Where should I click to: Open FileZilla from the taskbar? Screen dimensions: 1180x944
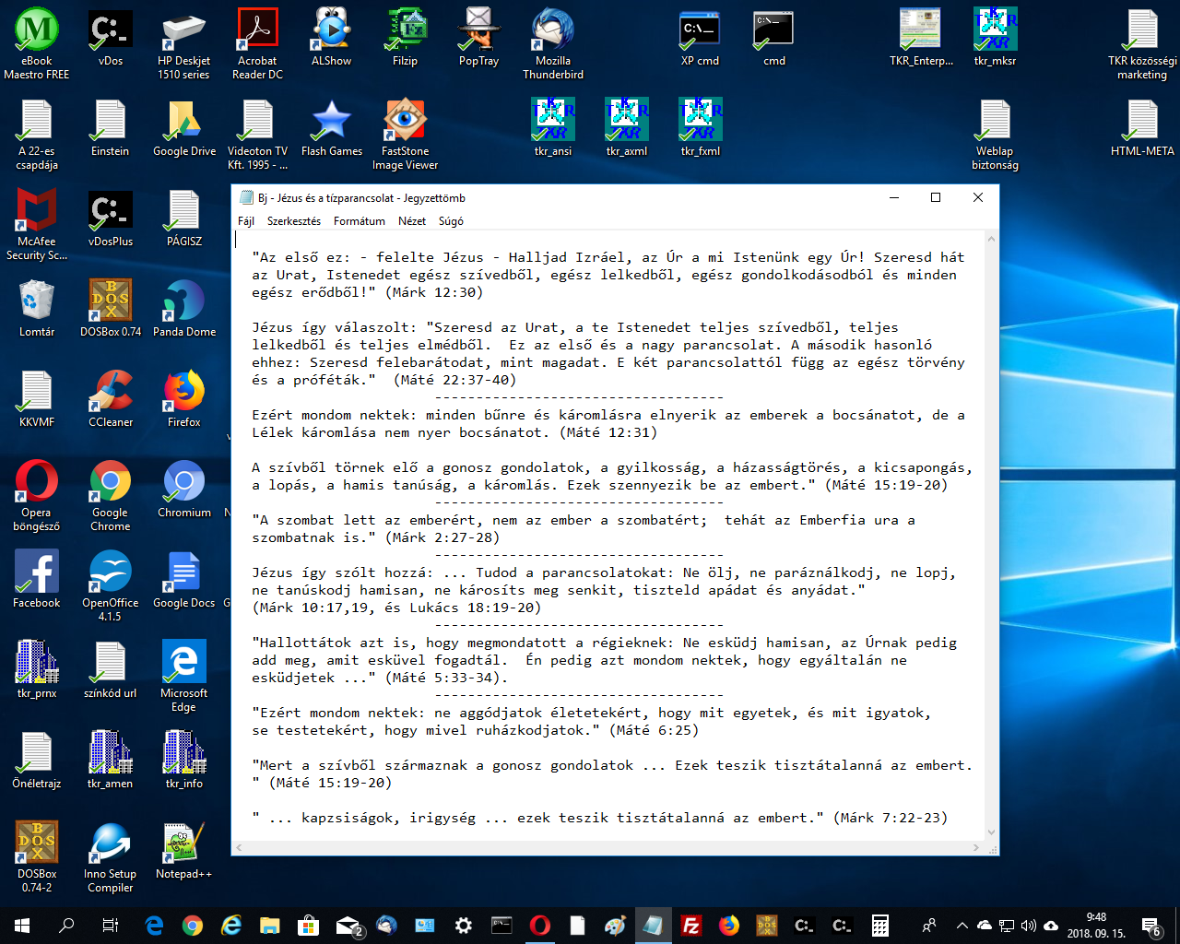[690, 926]
